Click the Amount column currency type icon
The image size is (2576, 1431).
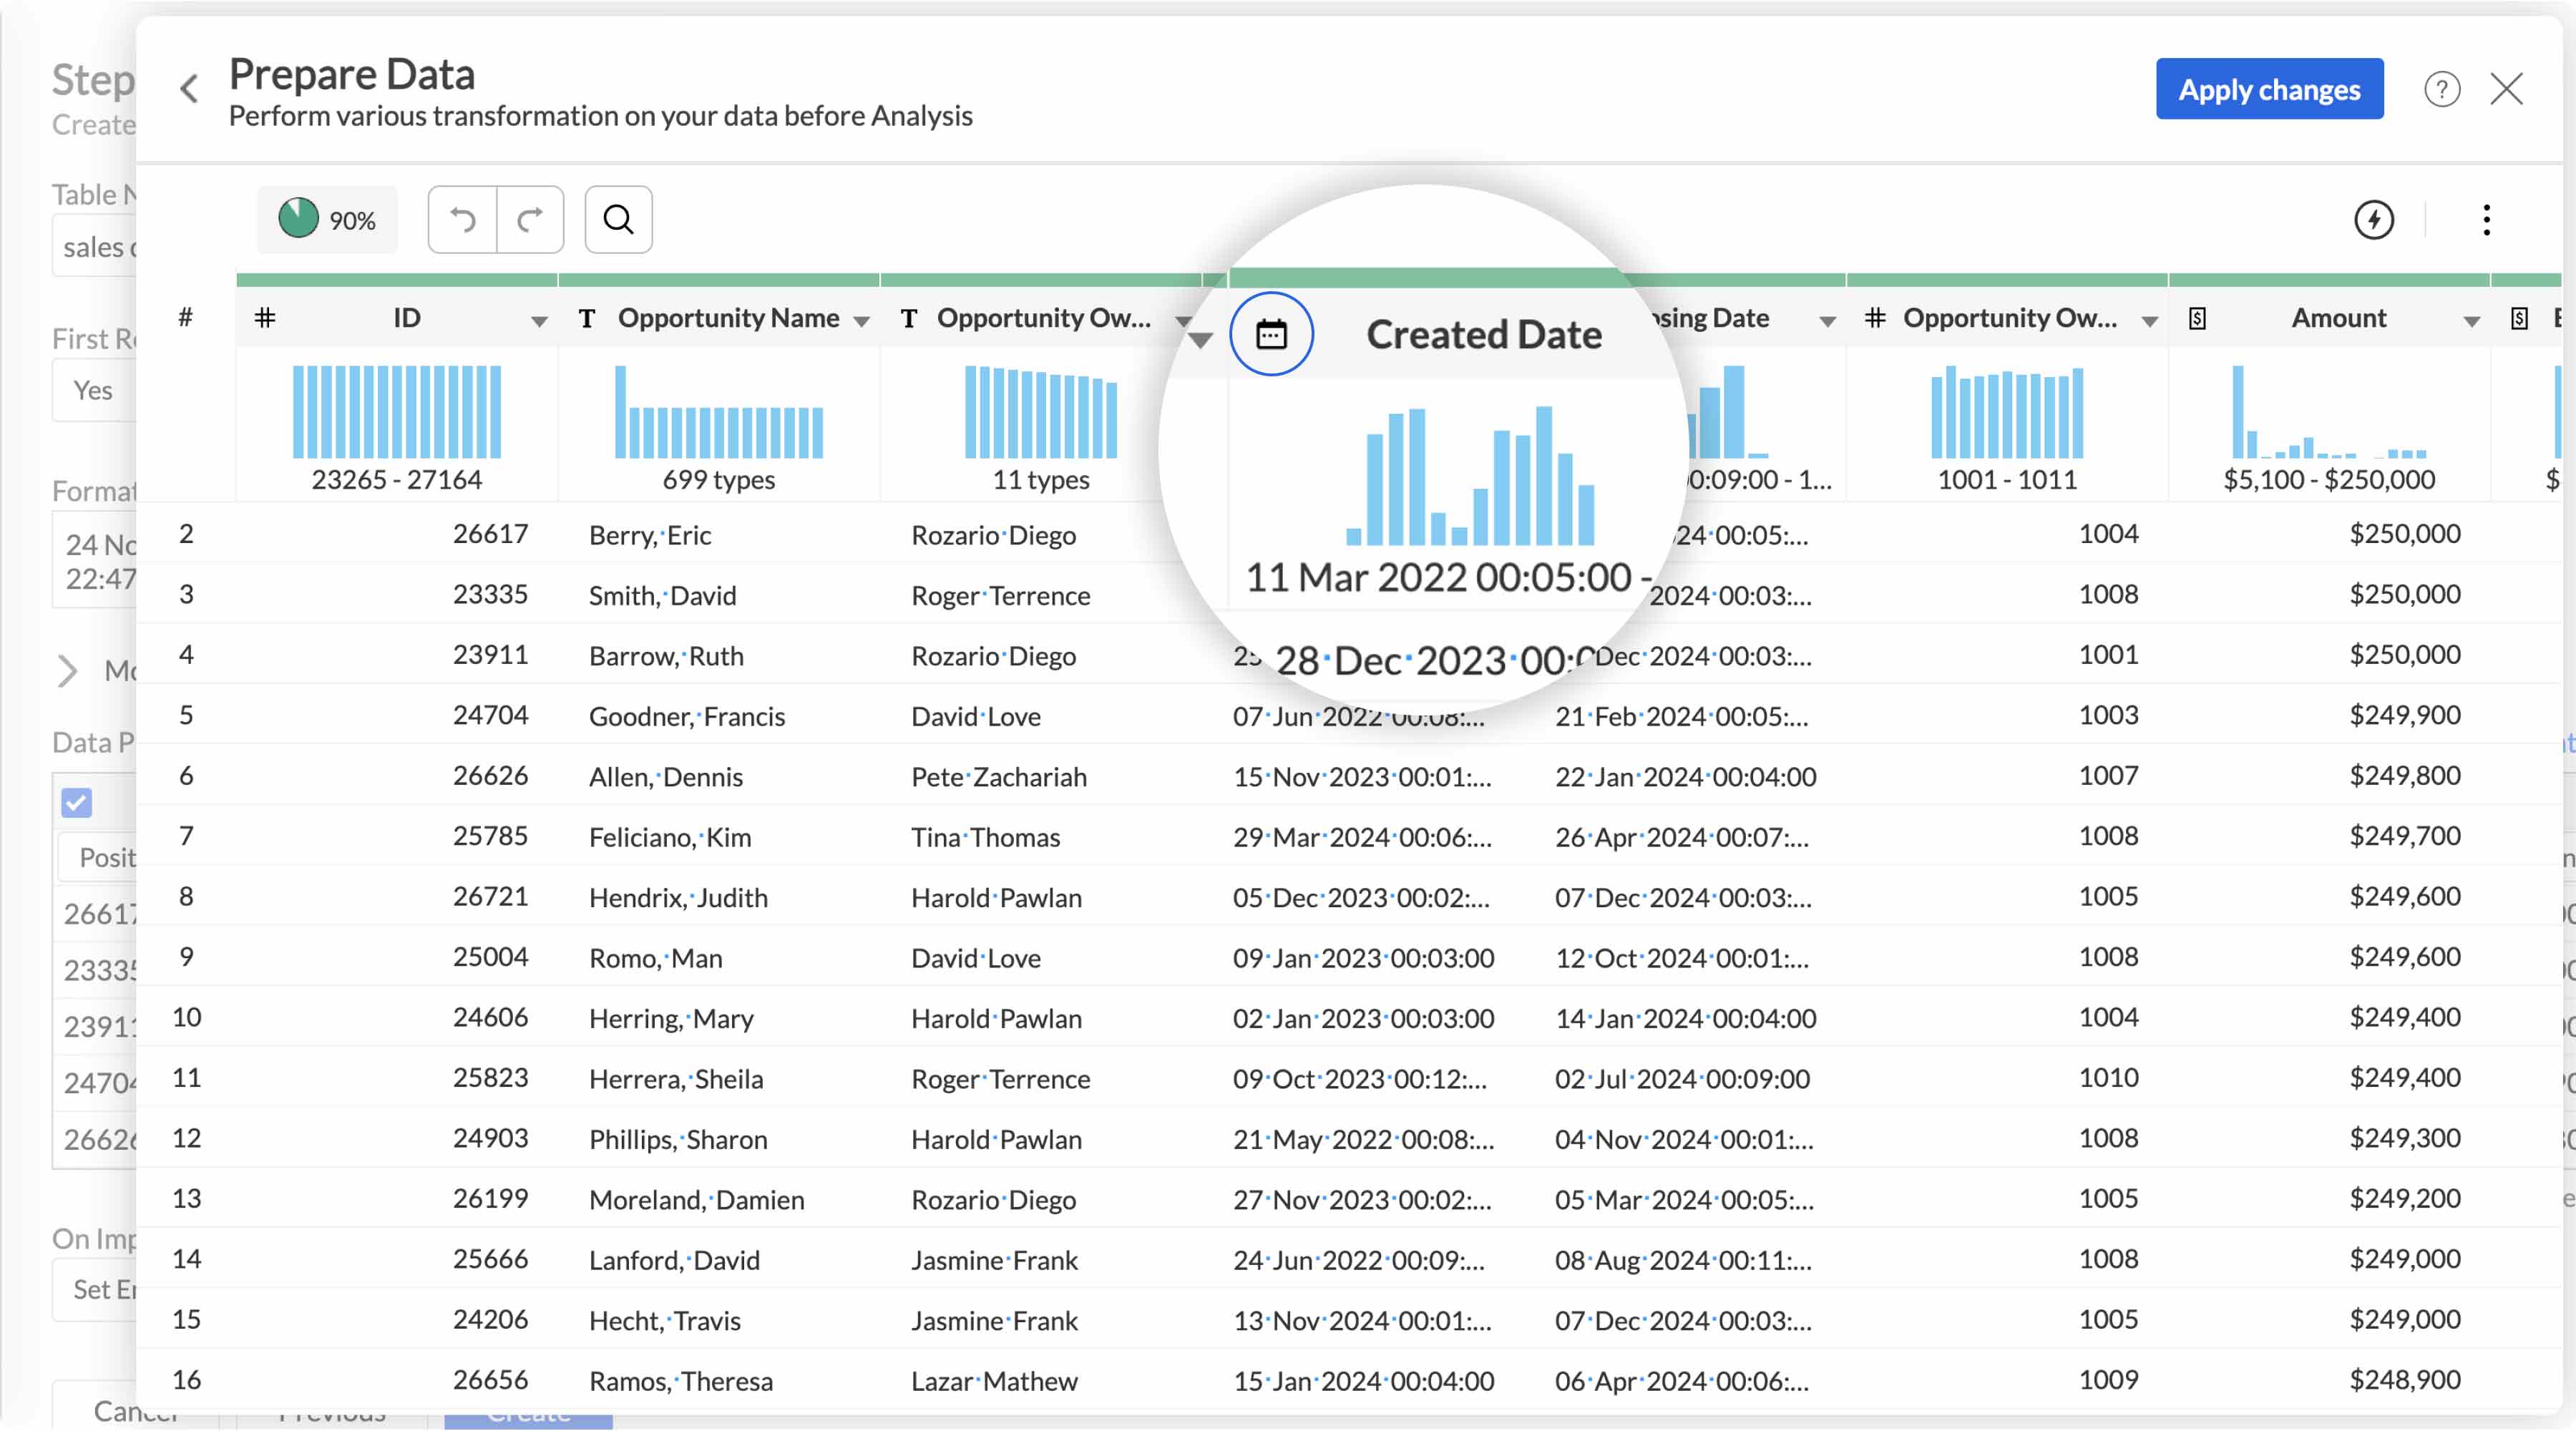2197,318
